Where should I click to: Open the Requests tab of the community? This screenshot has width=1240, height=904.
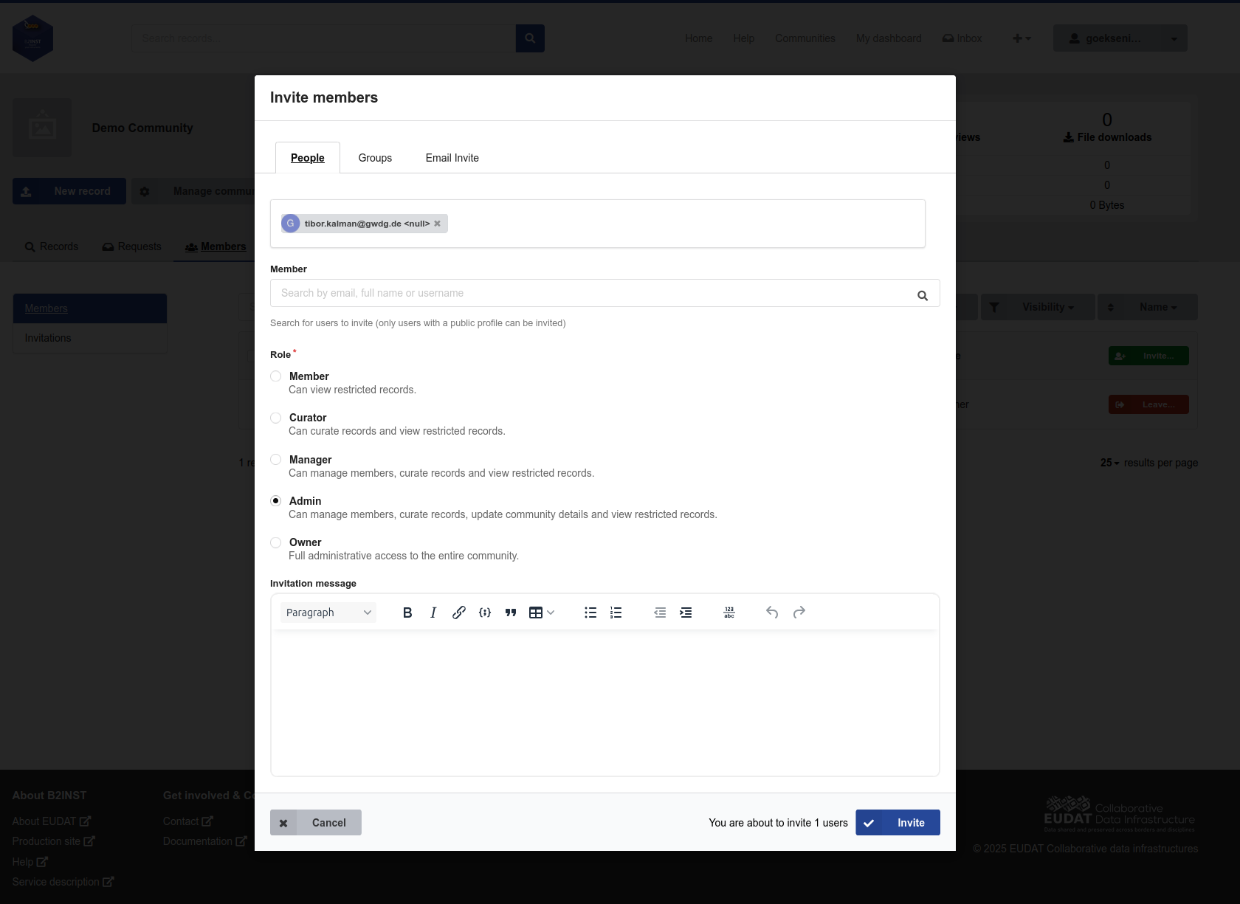(x=131, y=246)
